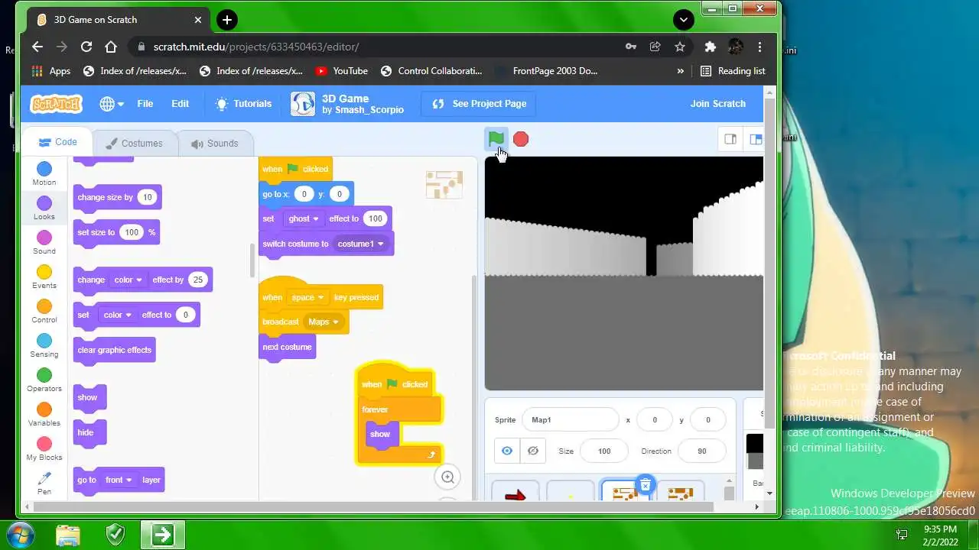The height and width of the screenshot is (550, 979).
Task: Zoom in the code workspace
Action: [448, 477]
